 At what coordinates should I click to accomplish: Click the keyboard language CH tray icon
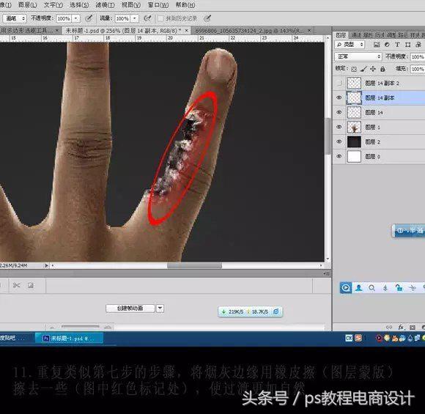click(x=349, y=338)
